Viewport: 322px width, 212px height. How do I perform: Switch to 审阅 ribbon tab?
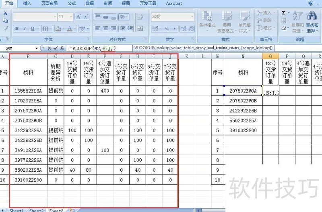(x=107, y=3)
